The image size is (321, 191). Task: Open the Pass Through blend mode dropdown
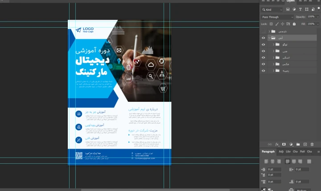pyautogui.click(x=277, y=17)
